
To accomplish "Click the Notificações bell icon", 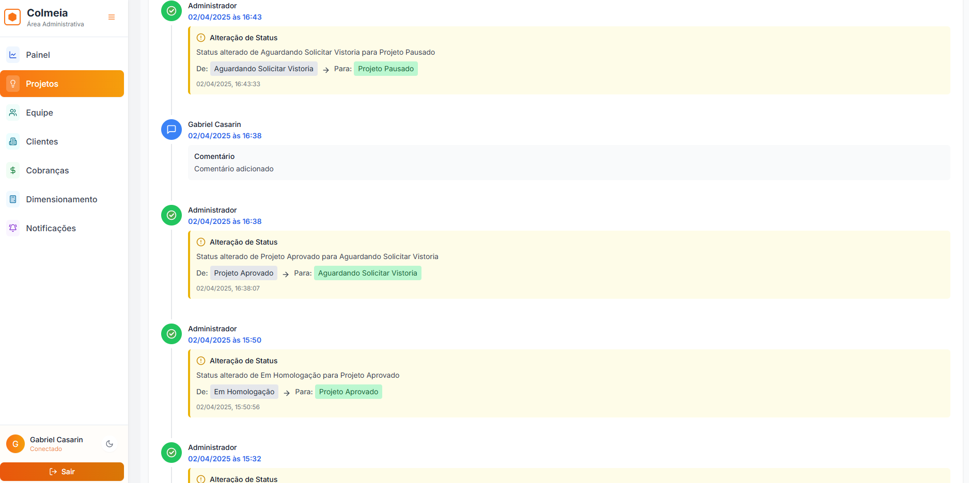I will (13, 228).
